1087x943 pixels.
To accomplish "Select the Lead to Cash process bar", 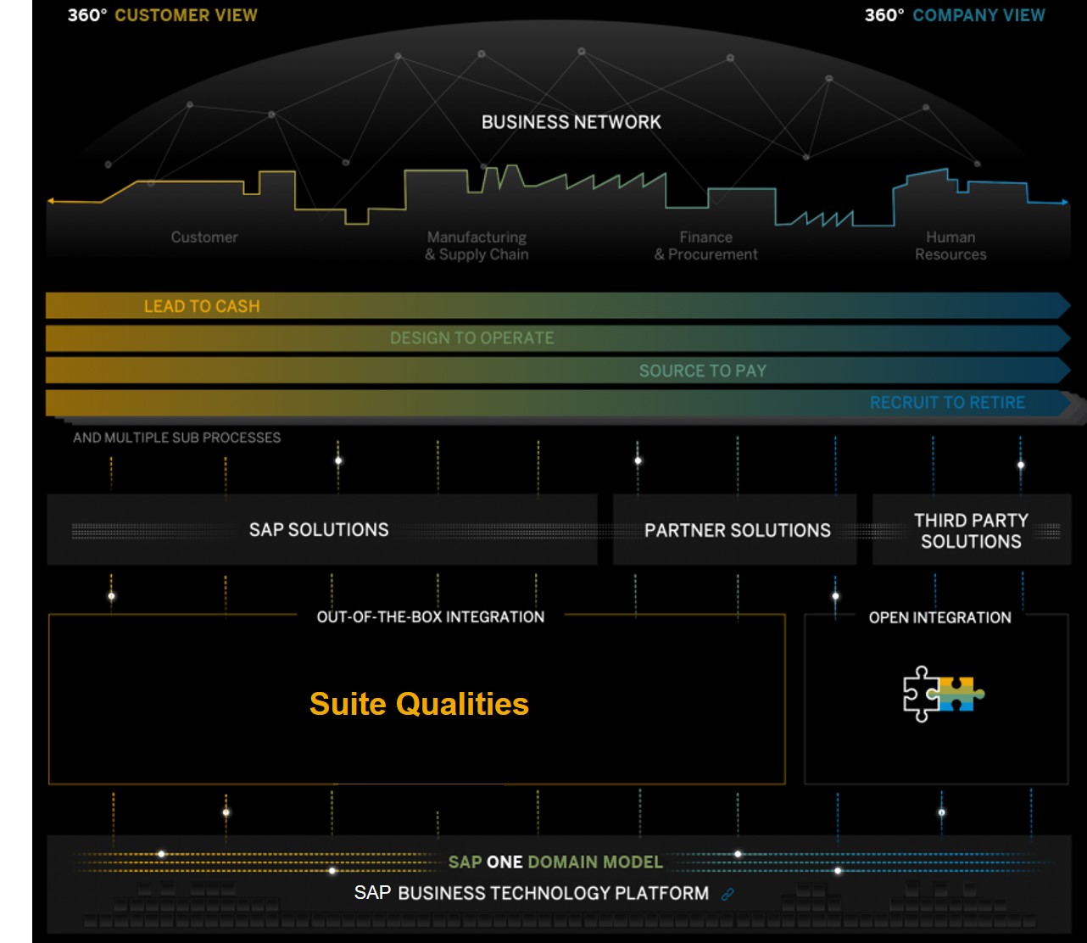I will (558, 306).
